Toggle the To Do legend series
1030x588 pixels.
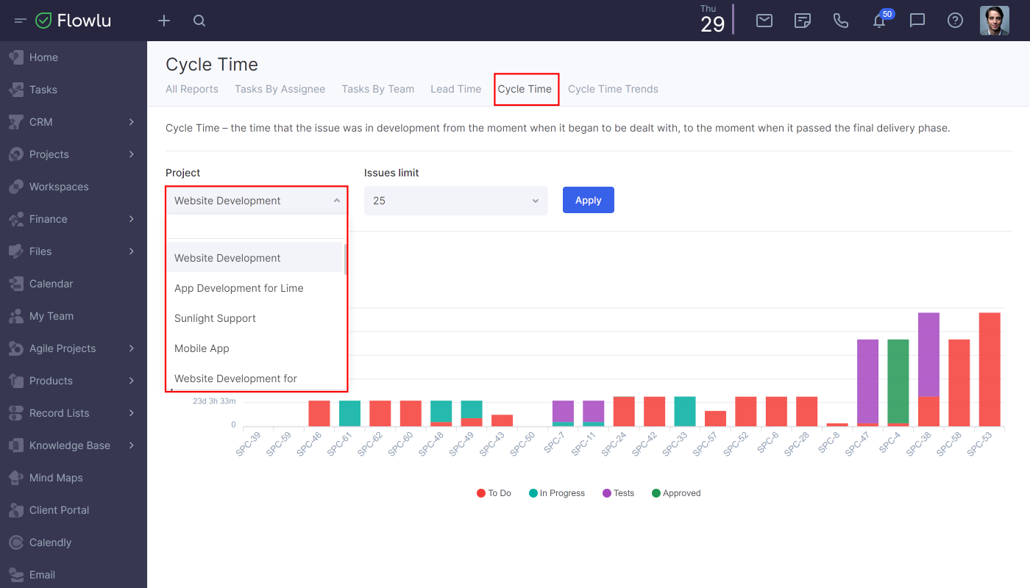click(494, 493)
